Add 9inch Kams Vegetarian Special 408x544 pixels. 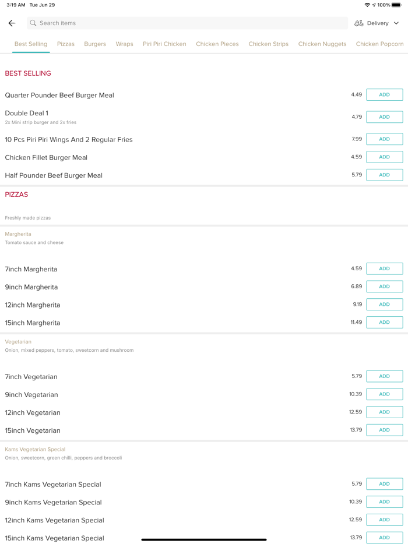[x=384, y=502]
